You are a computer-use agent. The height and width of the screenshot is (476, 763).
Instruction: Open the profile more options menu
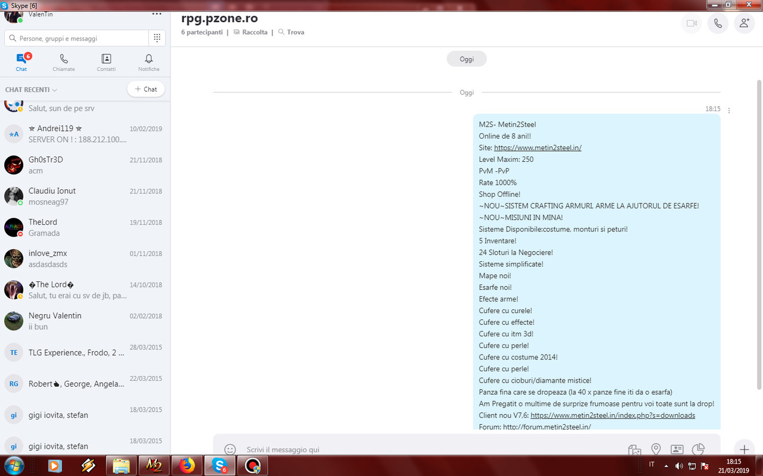[x=157, y=14]
